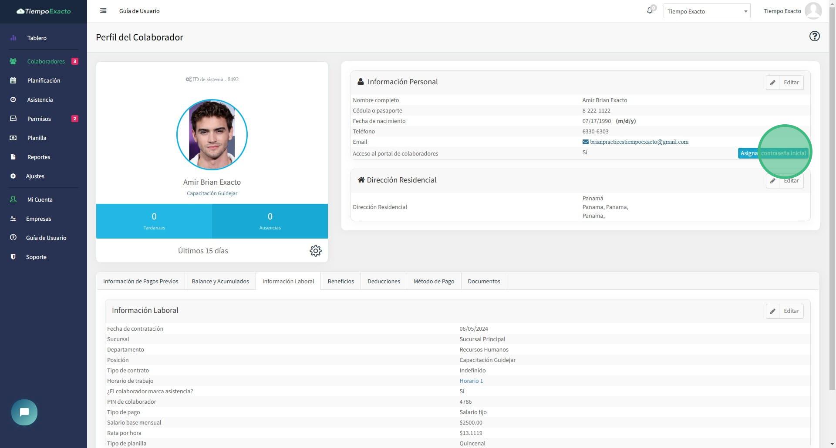Image resolution: width=836 pixels, height=448 pixels.
Task: Click the help question mark icon
Action: [x=814, y=36]
